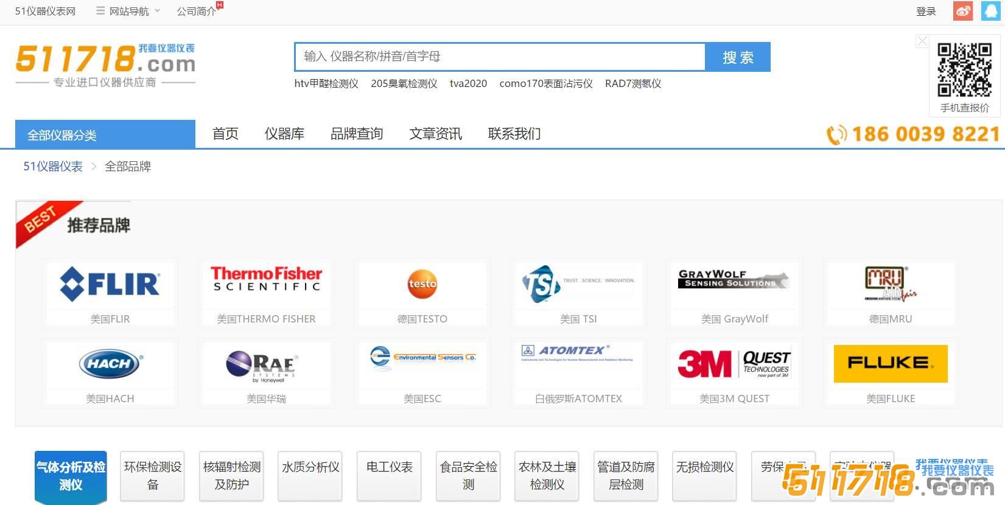Select the 核辐射检测及防护 category tab
The width and height of the screenshot is (1005, 505).
[232, 476]
